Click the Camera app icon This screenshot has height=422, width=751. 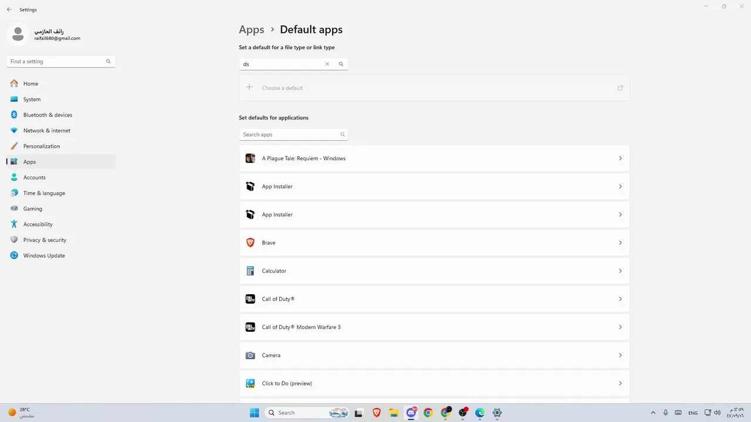click(x=251, y=355)
